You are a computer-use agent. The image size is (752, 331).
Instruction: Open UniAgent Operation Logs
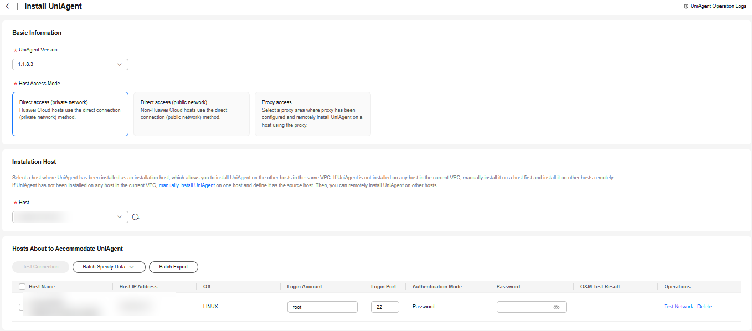tap(718, 6)
